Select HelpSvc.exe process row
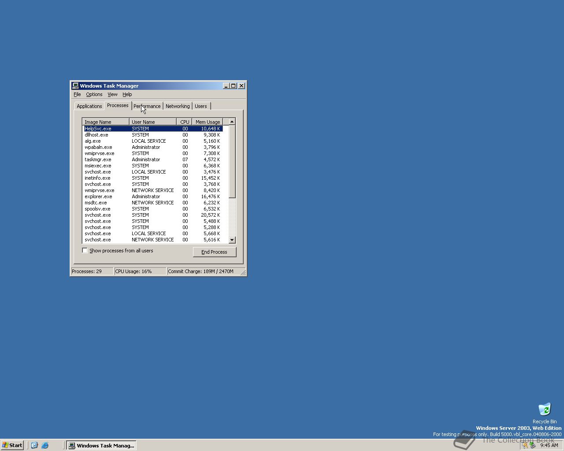 (x=153, y=129)
